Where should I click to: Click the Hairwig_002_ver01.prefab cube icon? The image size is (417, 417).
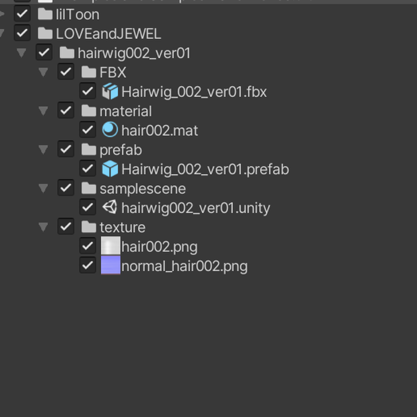tap(110, 169)
